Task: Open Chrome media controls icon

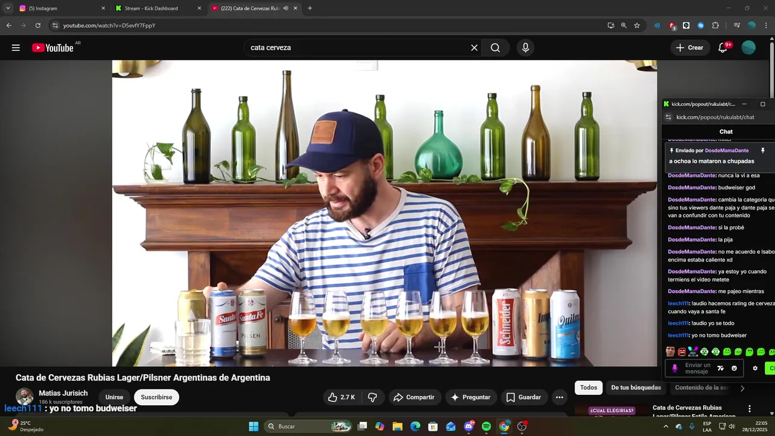Action: click(x=737, y=25)
